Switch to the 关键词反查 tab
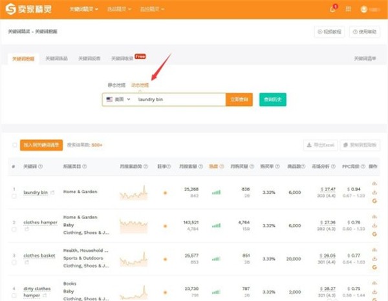Screen dimensions: 388x301 coord(89,59)
